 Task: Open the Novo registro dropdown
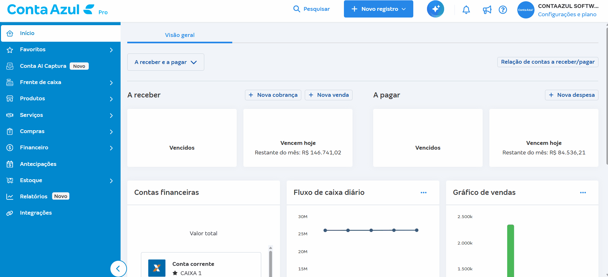coord(379,9)
